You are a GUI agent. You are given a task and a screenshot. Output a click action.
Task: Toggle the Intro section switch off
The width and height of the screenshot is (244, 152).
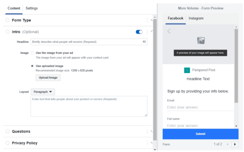[x=139, y=32]
